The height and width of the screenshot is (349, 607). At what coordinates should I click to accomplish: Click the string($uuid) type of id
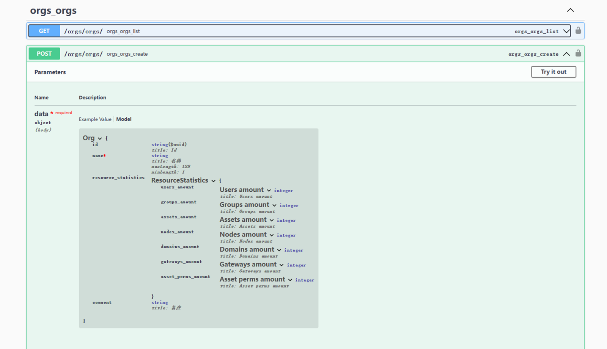click(x=169, y=144)
